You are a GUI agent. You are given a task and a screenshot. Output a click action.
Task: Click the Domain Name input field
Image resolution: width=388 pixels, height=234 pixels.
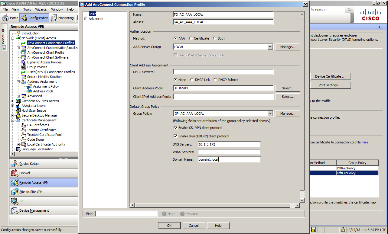pos(229,159)
